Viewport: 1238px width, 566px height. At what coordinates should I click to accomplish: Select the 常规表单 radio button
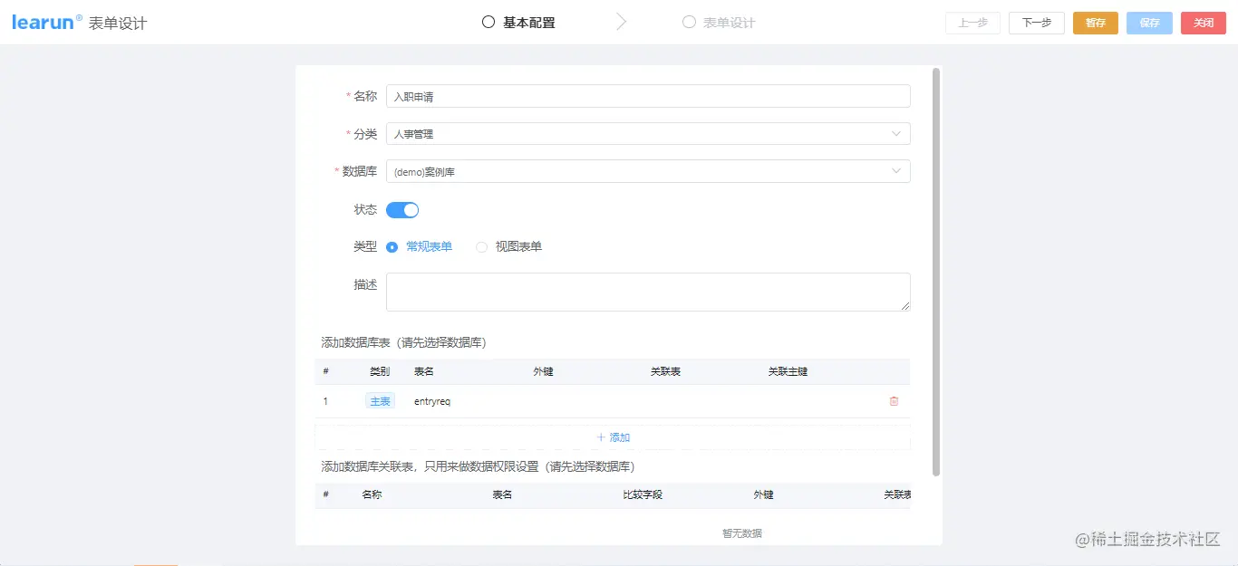tap(392, 247)
